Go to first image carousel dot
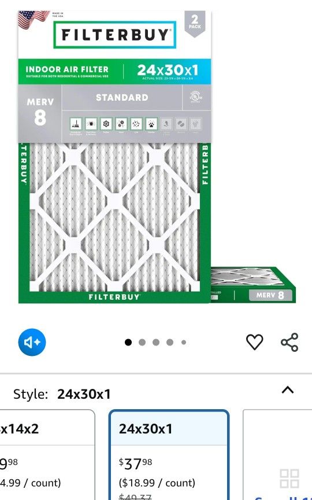 pos(128,342)
